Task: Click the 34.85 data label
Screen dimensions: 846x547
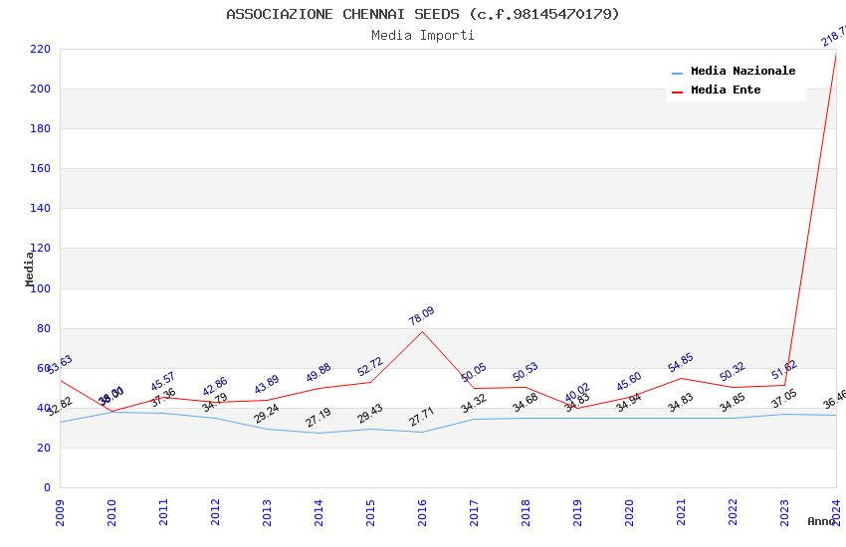Action: click(x=733, y=403)
